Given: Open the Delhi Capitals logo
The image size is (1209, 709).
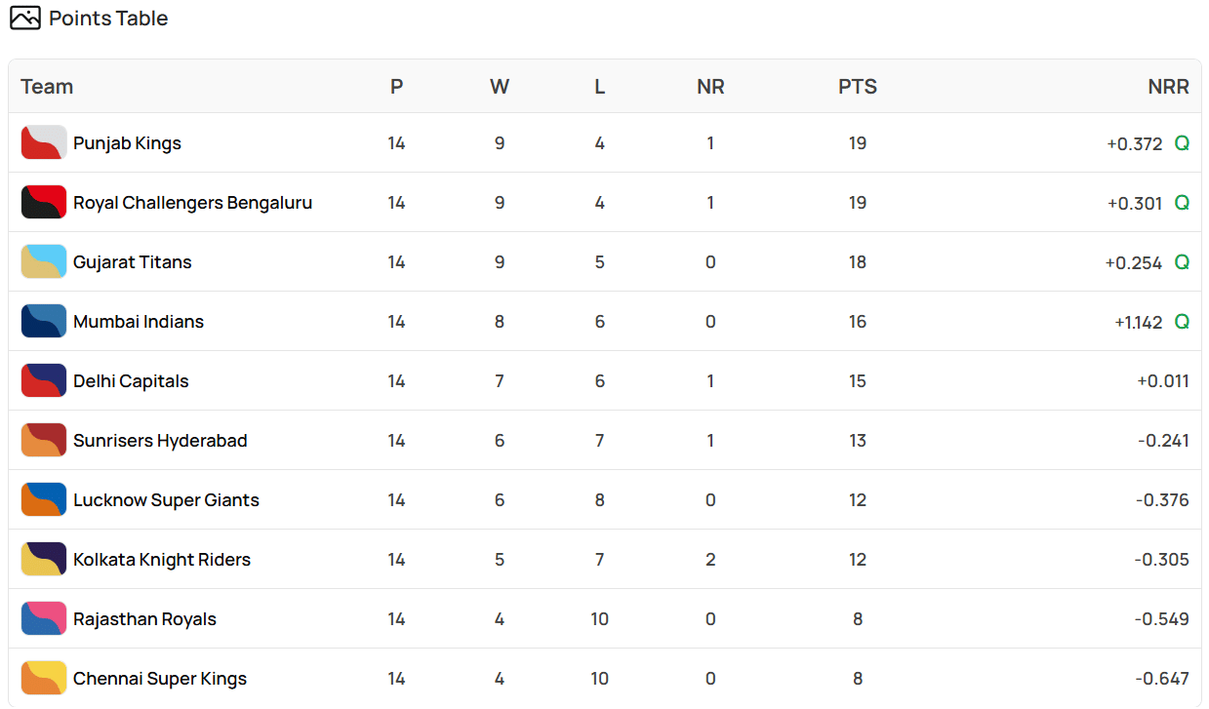Looking at the screenshot, I should tap(44, 380).
